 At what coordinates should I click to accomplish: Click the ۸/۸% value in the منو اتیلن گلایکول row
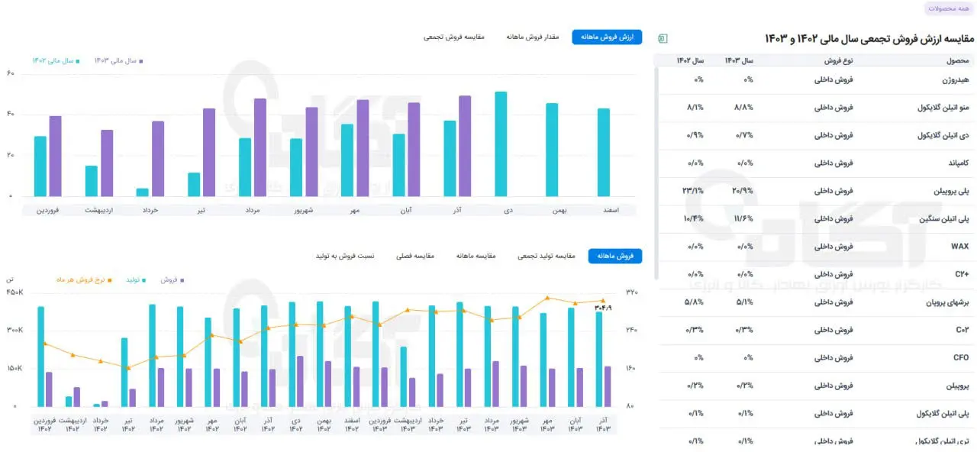pyautogui.click(x=743, y=108)
